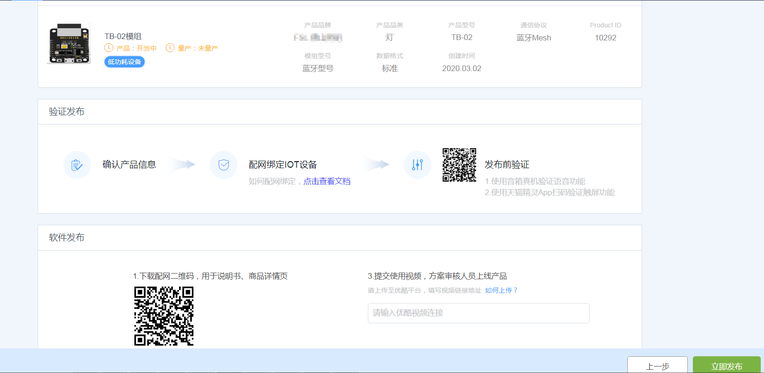
Task: Open the 点击查看文档 documentation link
Action: 327,181
